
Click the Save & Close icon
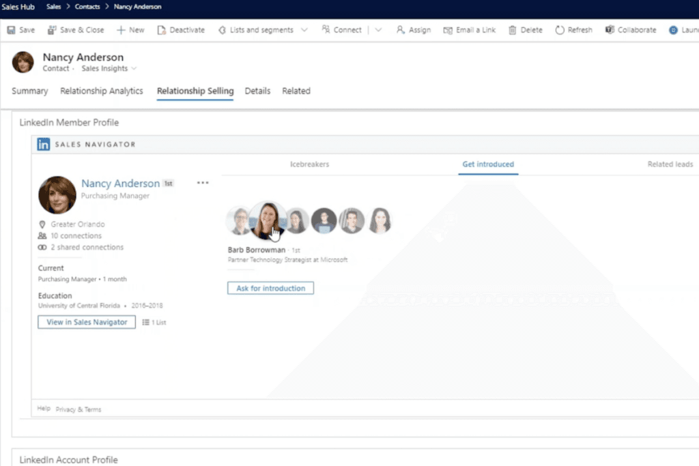[x=52, y=30]
